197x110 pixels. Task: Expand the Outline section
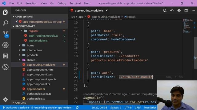click(13, 103)
